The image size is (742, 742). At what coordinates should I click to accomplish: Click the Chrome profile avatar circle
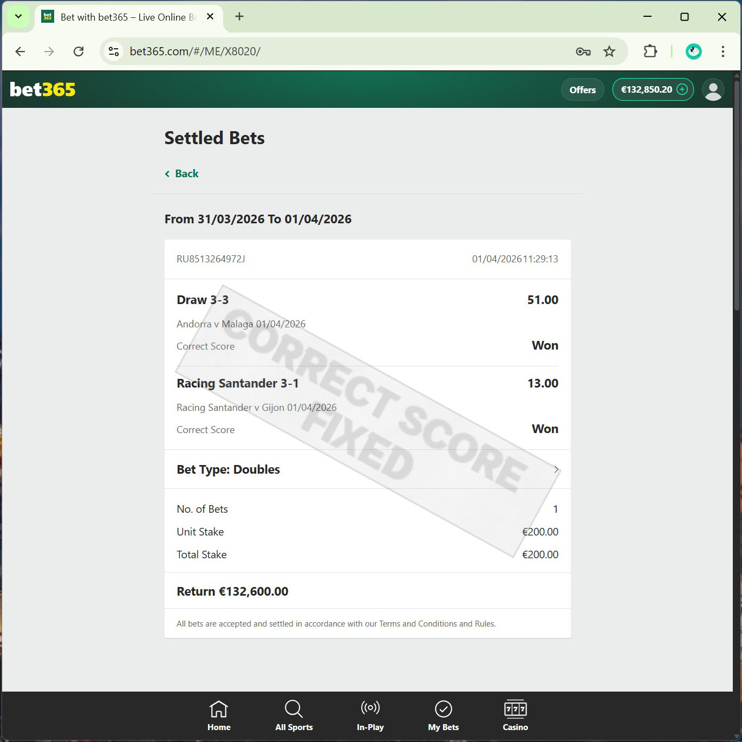pyautogui.click(x=693, y=51)
